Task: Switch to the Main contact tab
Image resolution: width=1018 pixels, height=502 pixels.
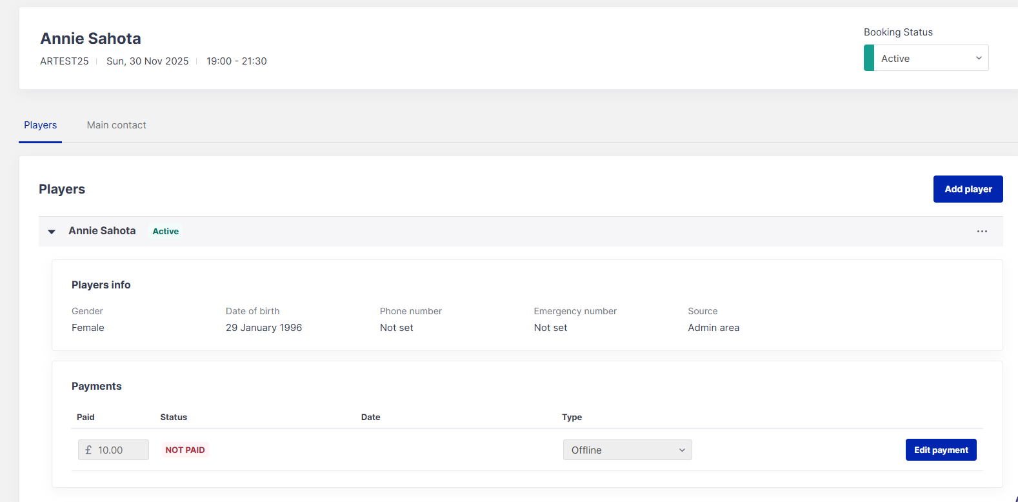Action: point(116,125)
